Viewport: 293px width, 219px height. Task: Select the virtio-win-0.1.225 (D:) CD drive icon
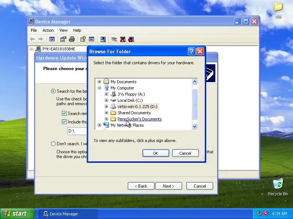tap(113, 106)
